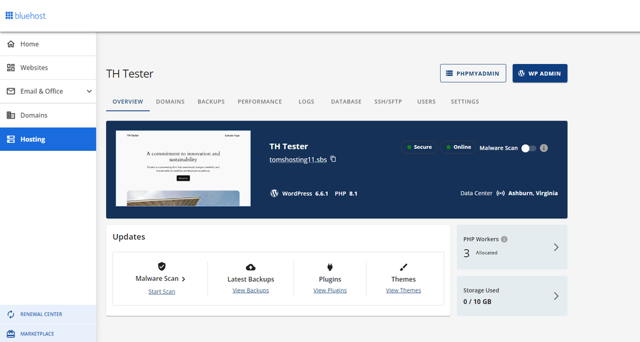Click the plug icon above Plugins
This screenshot has height=342, width=640.
[x=330, y=267]
